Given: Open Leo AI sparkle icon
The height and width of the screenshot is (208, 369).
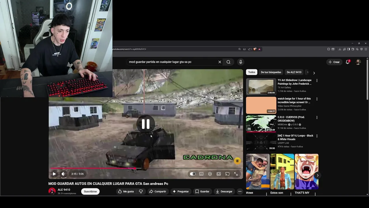Looking at the screenshot, I should [357, 49].
